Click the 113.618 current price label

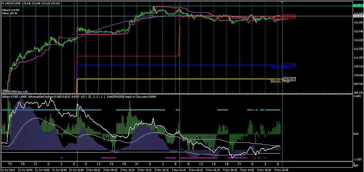coord(358,16)
